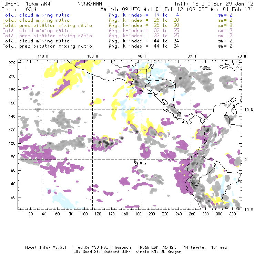Select the "240" x-axis tick label
The width and height of the screenshot is (255, 255).
click(x=178, y=214)
